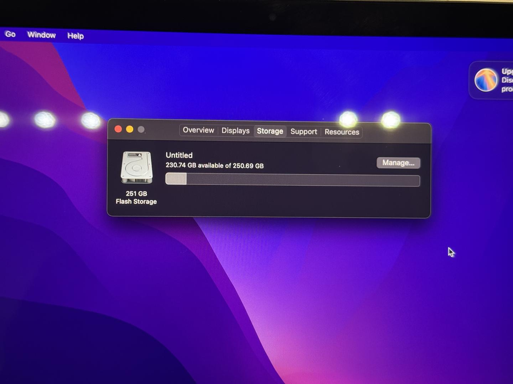
Task: Open the Go menu
Action: 10,34
